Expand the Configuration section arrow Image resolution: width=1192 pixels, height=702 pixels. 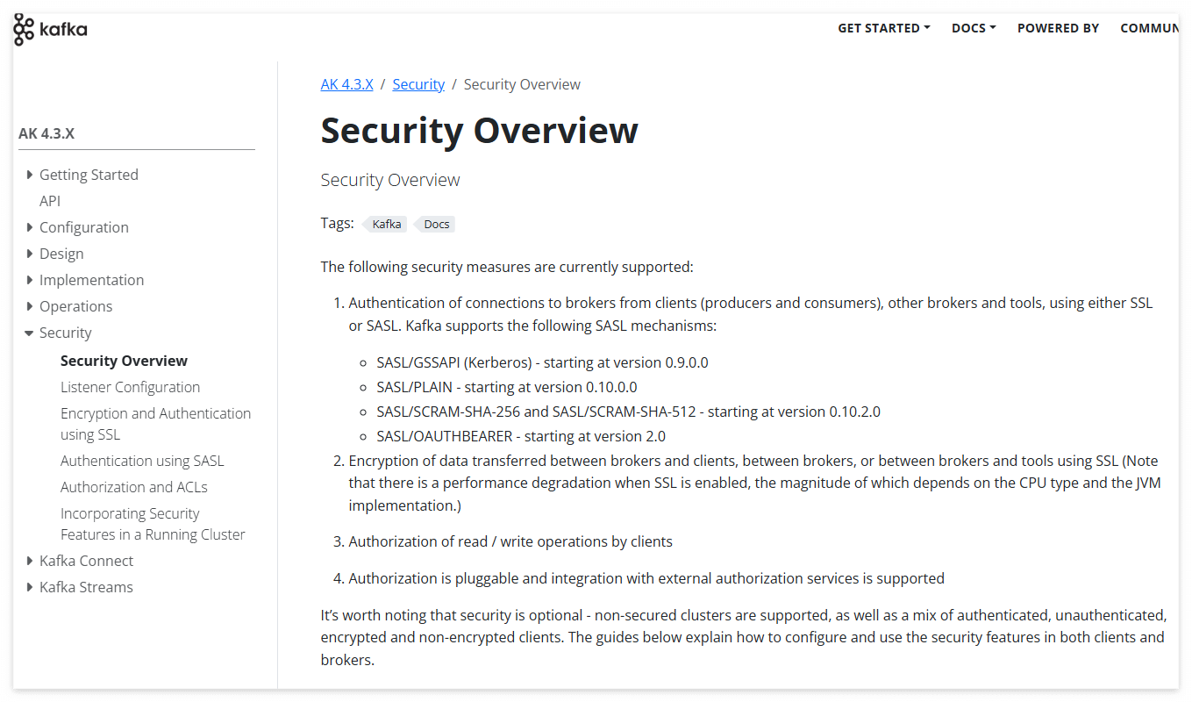(x=30, y=227)
